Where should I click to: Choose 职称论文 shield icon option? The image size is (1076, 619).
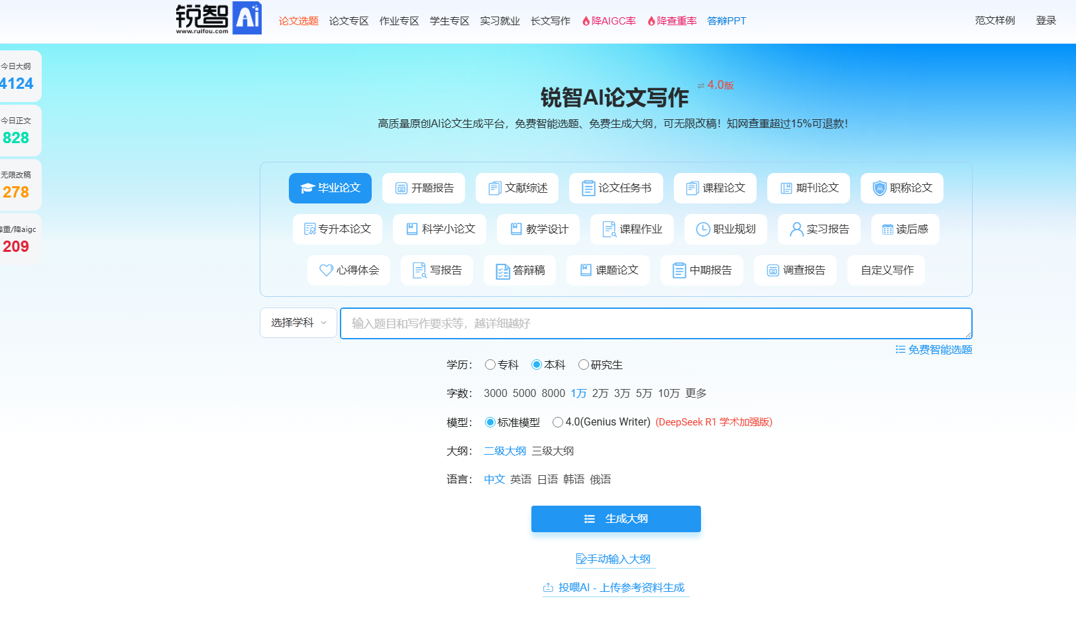(902, 188)
